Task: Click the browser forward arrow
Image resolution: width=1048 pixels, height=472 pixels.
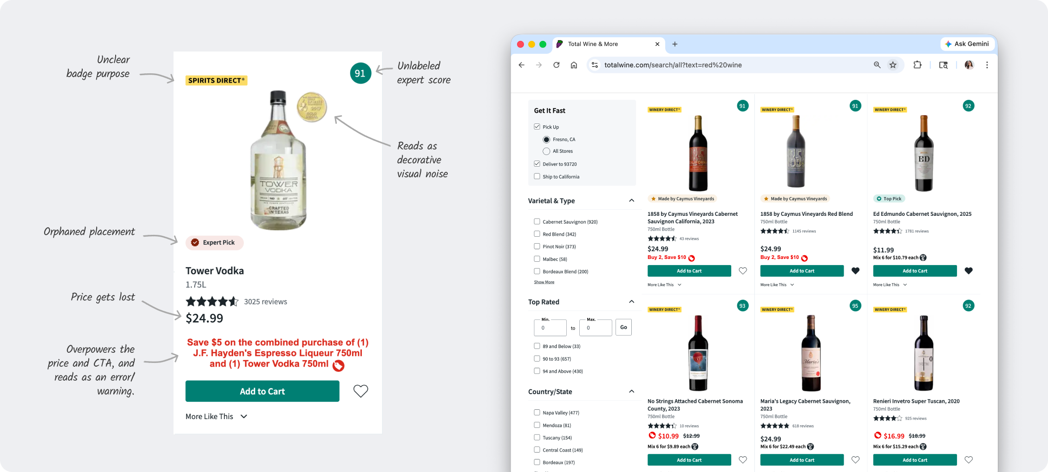Action: [x=539, y=65]
